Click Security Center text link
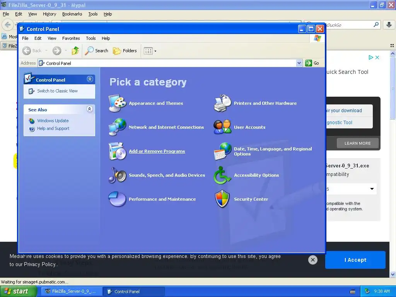This screenshot has width=396, height=297. (251, 199)
